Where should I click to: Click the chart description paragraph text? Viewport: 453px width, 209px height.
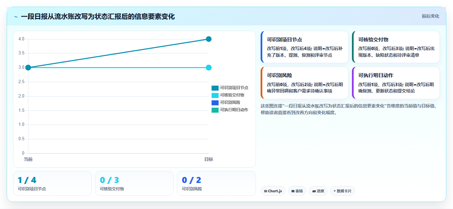349,109
